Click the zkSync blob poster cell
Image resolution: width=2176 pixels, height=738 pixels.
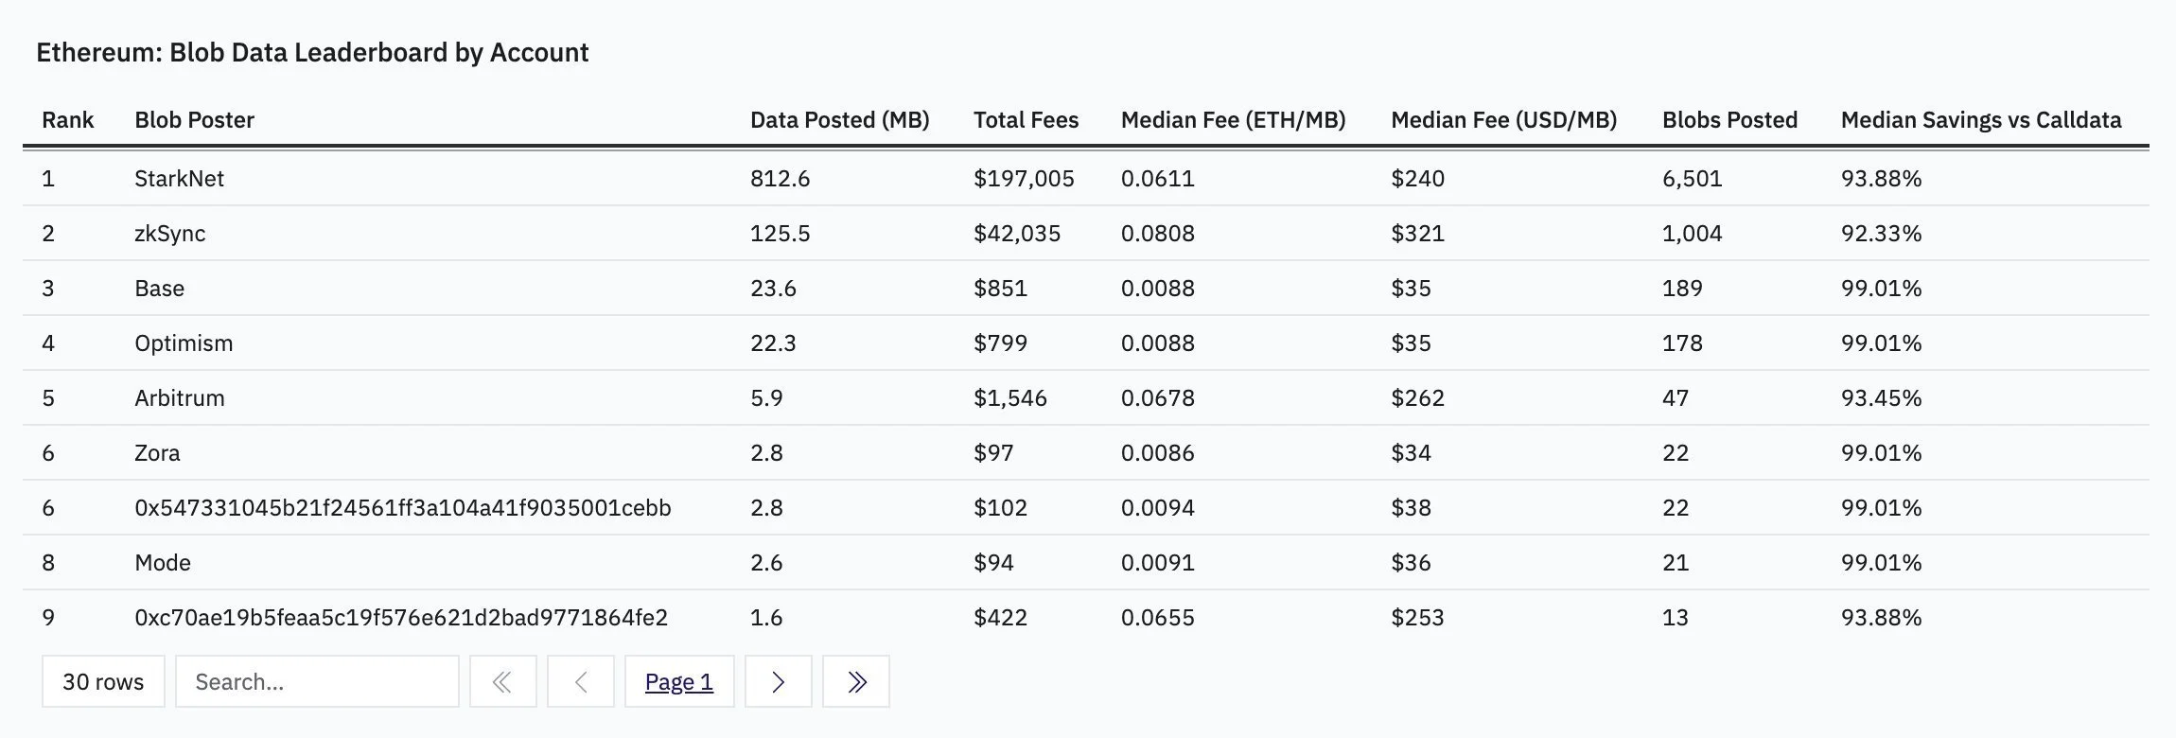[x=169, y=234]
